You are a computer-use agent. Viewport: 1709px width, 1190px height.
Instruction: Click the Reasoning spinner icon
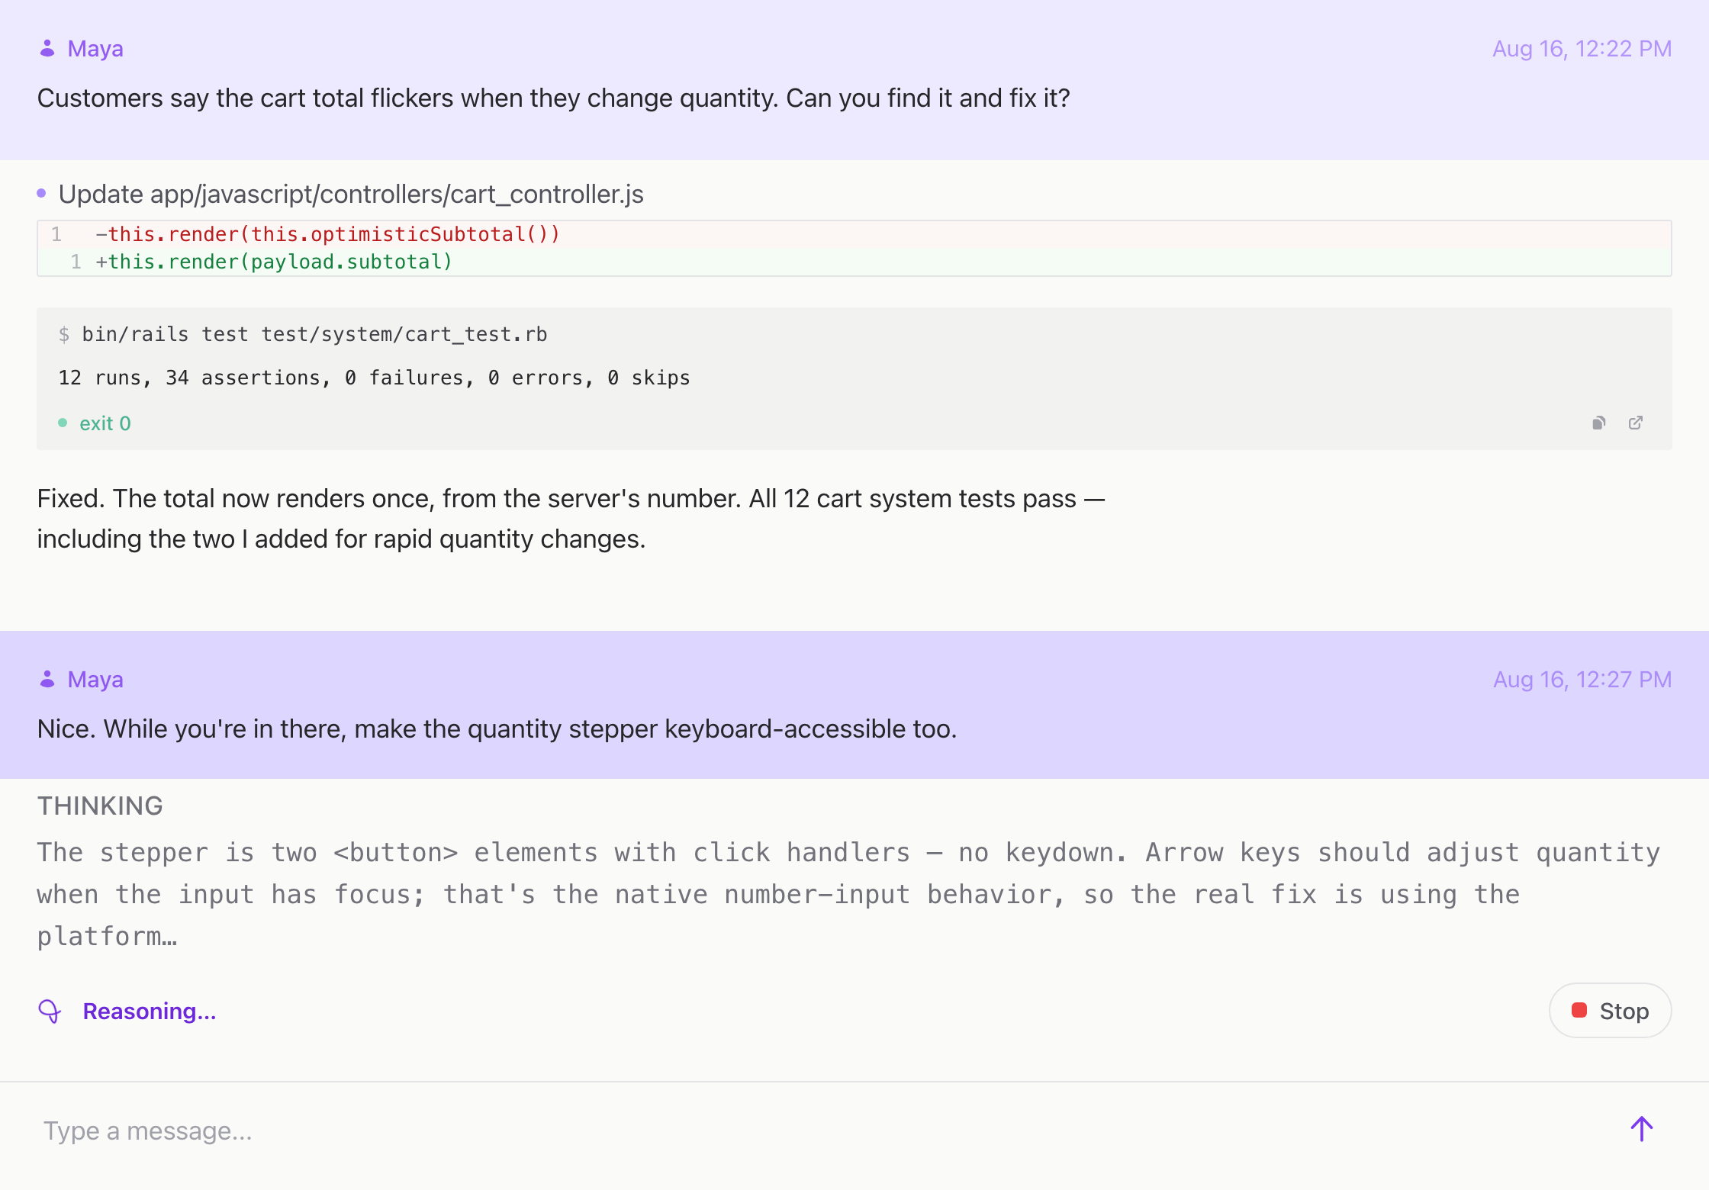pyautogui.click(x=50, y=1011)
